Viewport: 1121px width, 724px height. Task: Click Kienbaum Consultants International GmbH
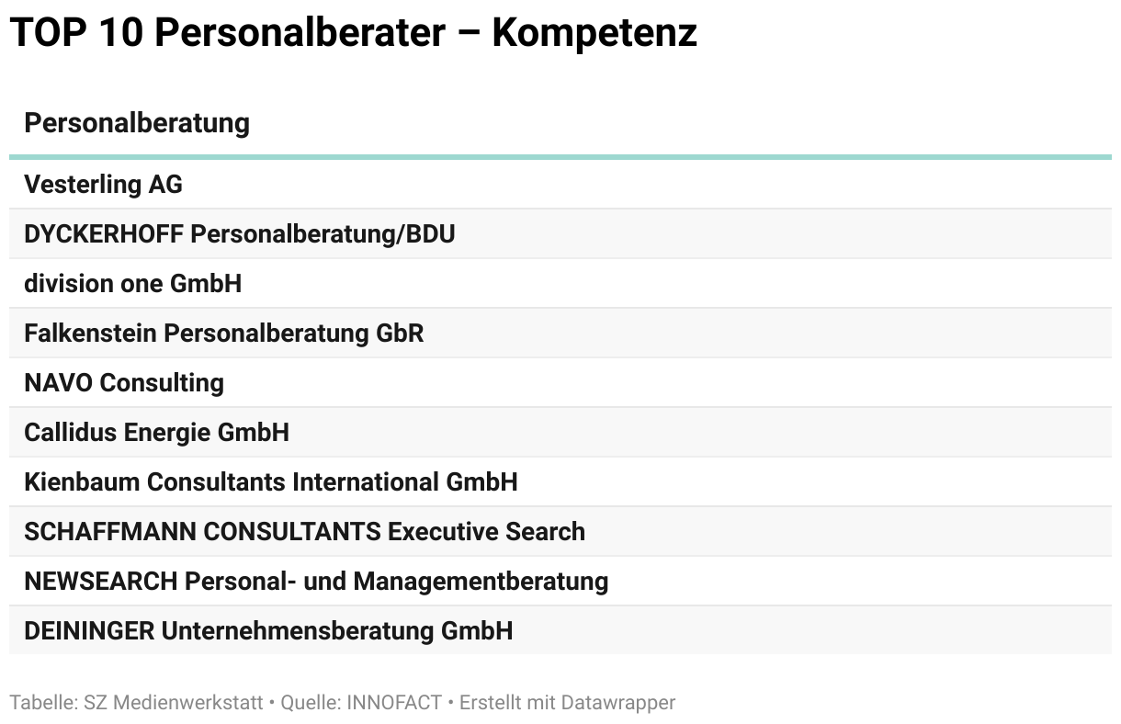271,482
